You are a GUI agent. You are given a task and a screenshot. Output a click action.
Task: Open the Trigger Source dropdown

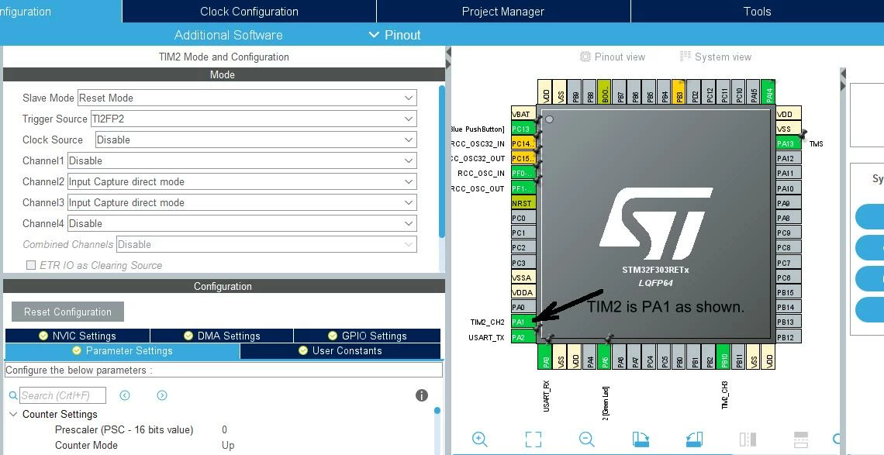tap(253, 119)
